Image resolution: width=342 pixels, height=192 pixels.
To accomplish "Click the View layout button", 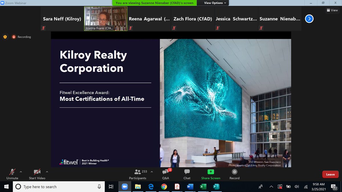I will coord(332,10).
